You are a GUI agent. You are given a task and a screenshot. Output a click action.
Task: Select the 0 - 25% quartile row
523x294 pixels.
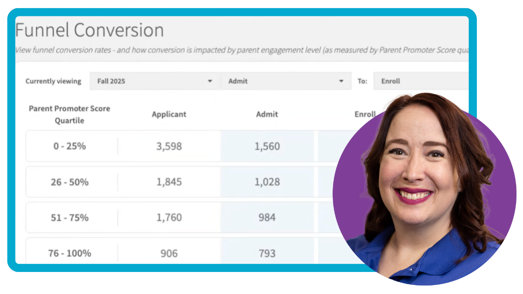[69, 146]
